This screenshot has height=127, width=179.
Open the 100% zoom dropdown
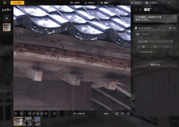[107, 114]
